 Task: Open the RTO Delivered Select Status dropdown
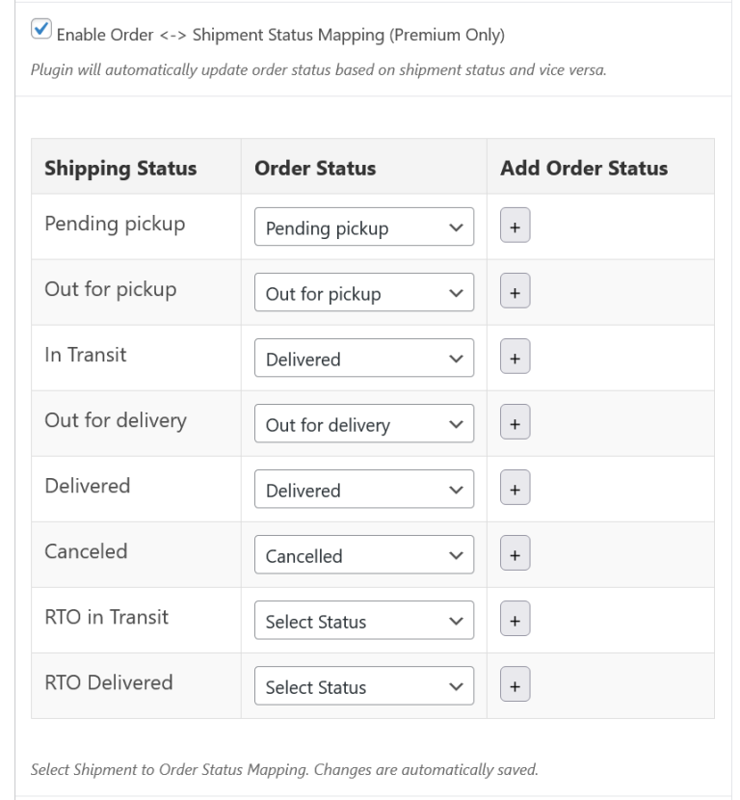click(363, 686)
